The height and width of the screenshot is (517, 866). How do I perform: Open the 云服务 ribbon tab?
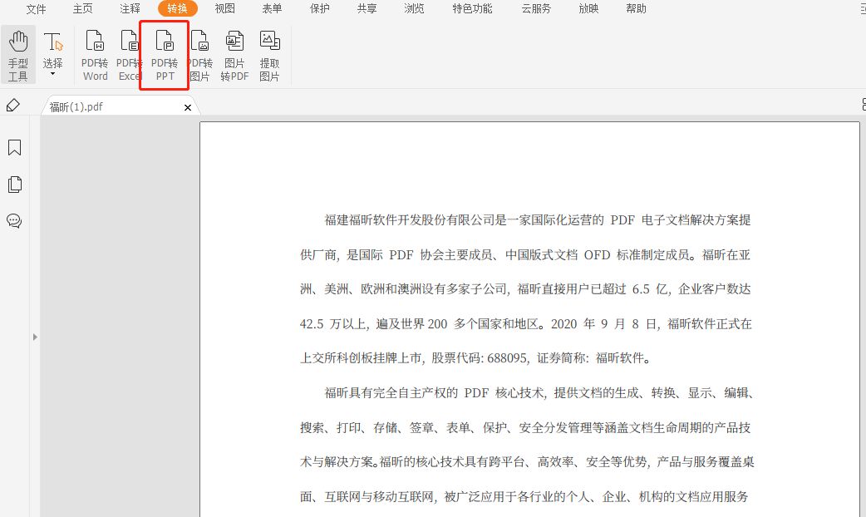pos(536,9)
